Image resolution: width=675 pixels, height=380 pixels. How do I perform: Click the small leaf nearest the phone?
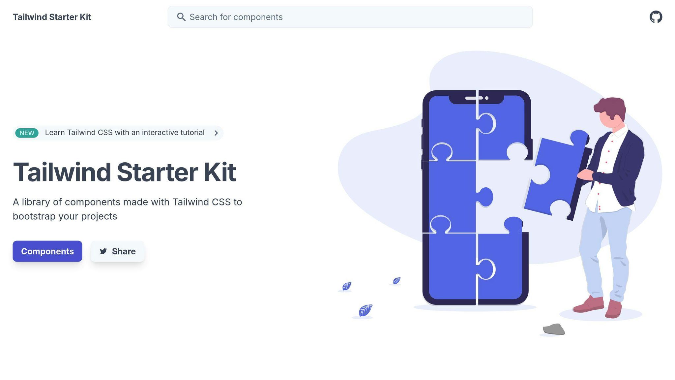point(396,281)
